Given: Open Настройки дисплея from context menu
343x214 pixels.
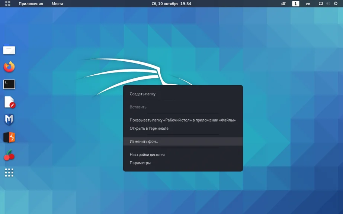Looking at the screenshot, I should click(183, 155).
